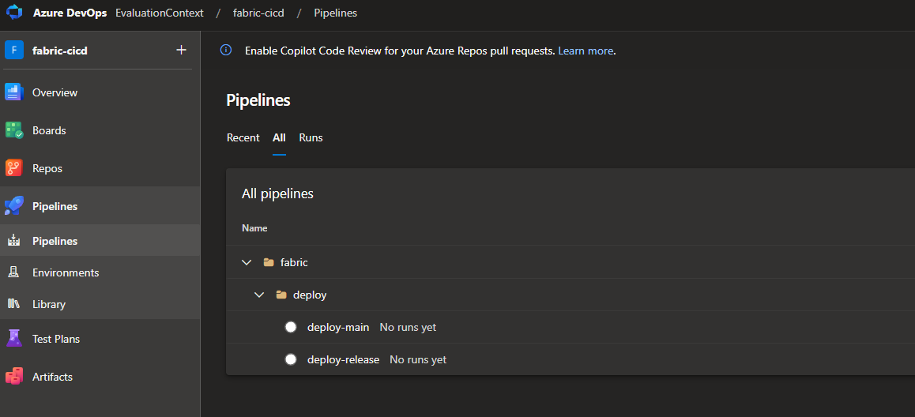Open fabric-cicd breadcrumb link
915x417 pixels.
point(258,13)
